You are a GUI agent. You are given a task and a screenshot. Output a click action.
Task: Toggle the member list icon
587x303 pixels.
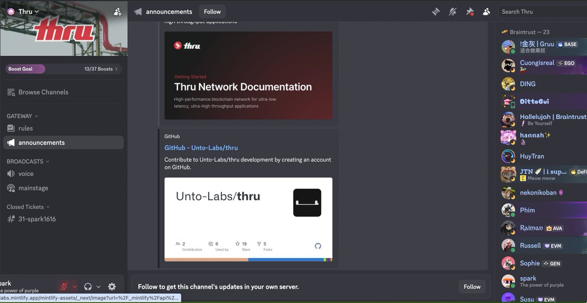486,12
